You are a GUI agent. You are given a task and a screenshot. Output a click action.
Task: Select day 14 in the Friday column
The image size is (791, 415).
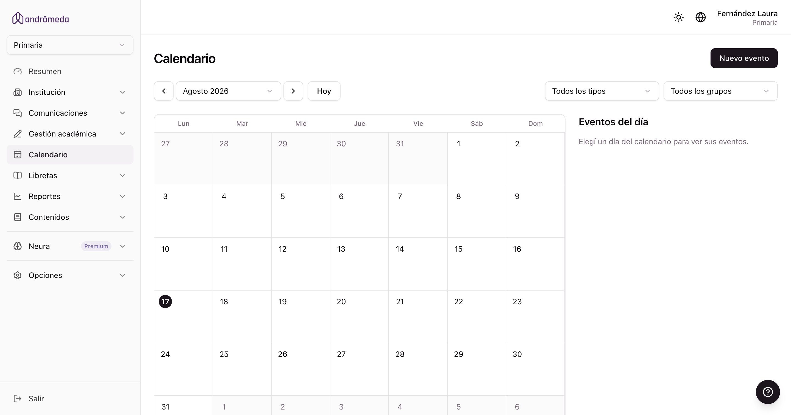418,264
